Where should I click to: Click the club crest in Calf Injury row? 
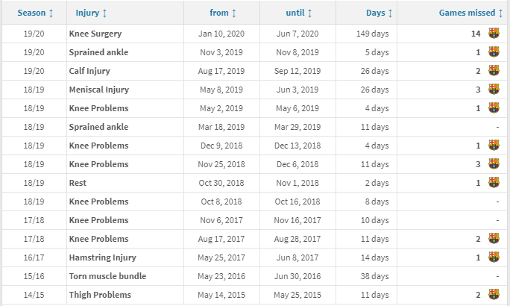[494, 71]
